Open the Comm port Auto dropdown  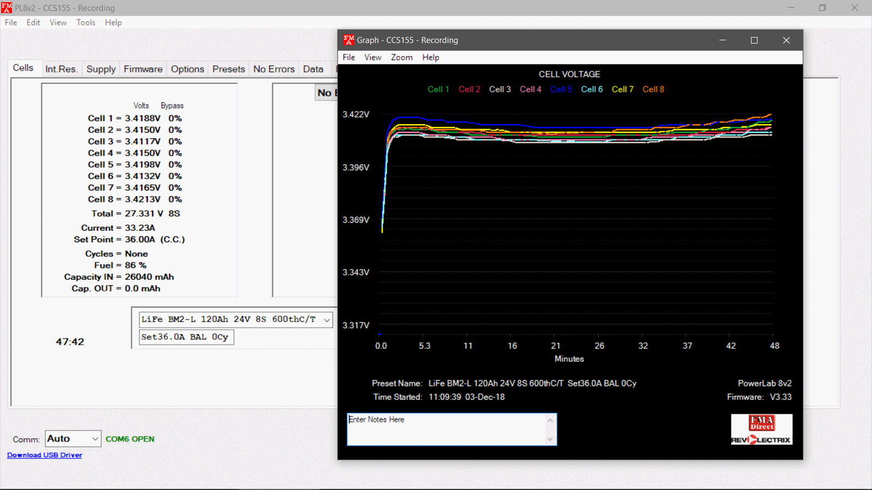click(x=95, y=439)
